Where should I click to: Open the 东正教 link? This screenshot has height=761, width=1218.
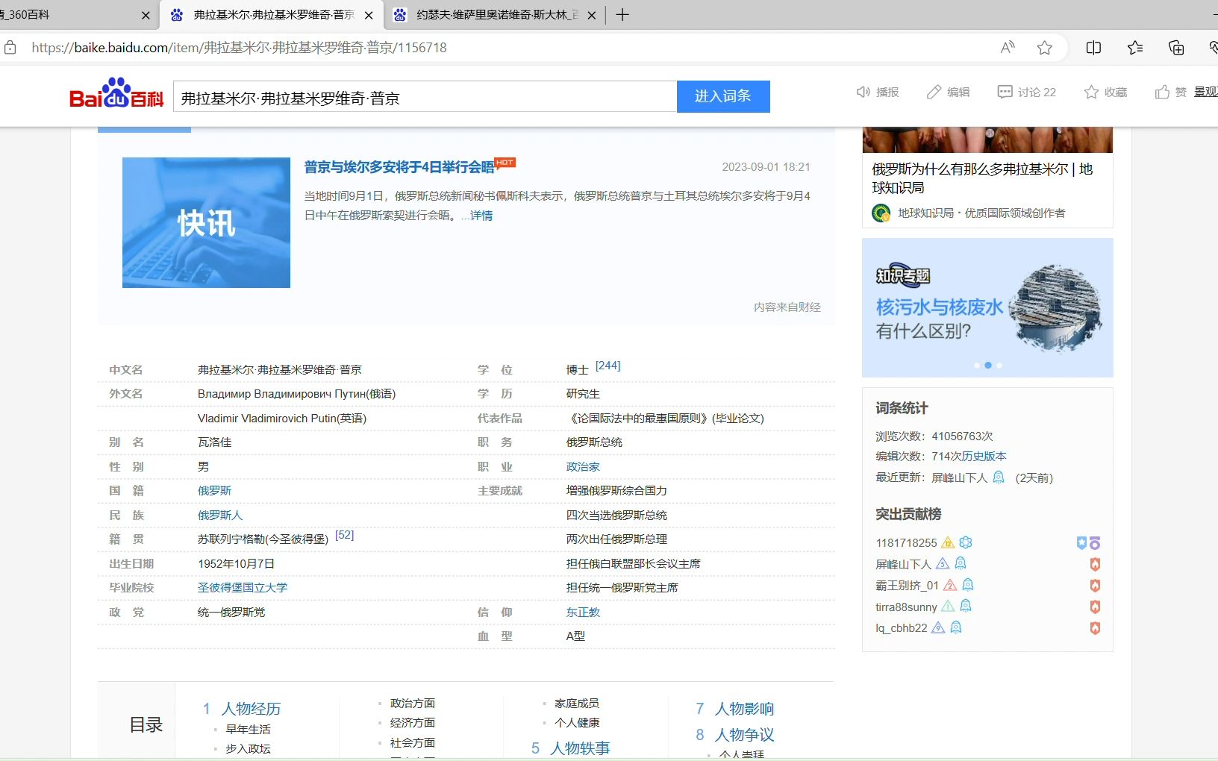(x=583, y=613)
